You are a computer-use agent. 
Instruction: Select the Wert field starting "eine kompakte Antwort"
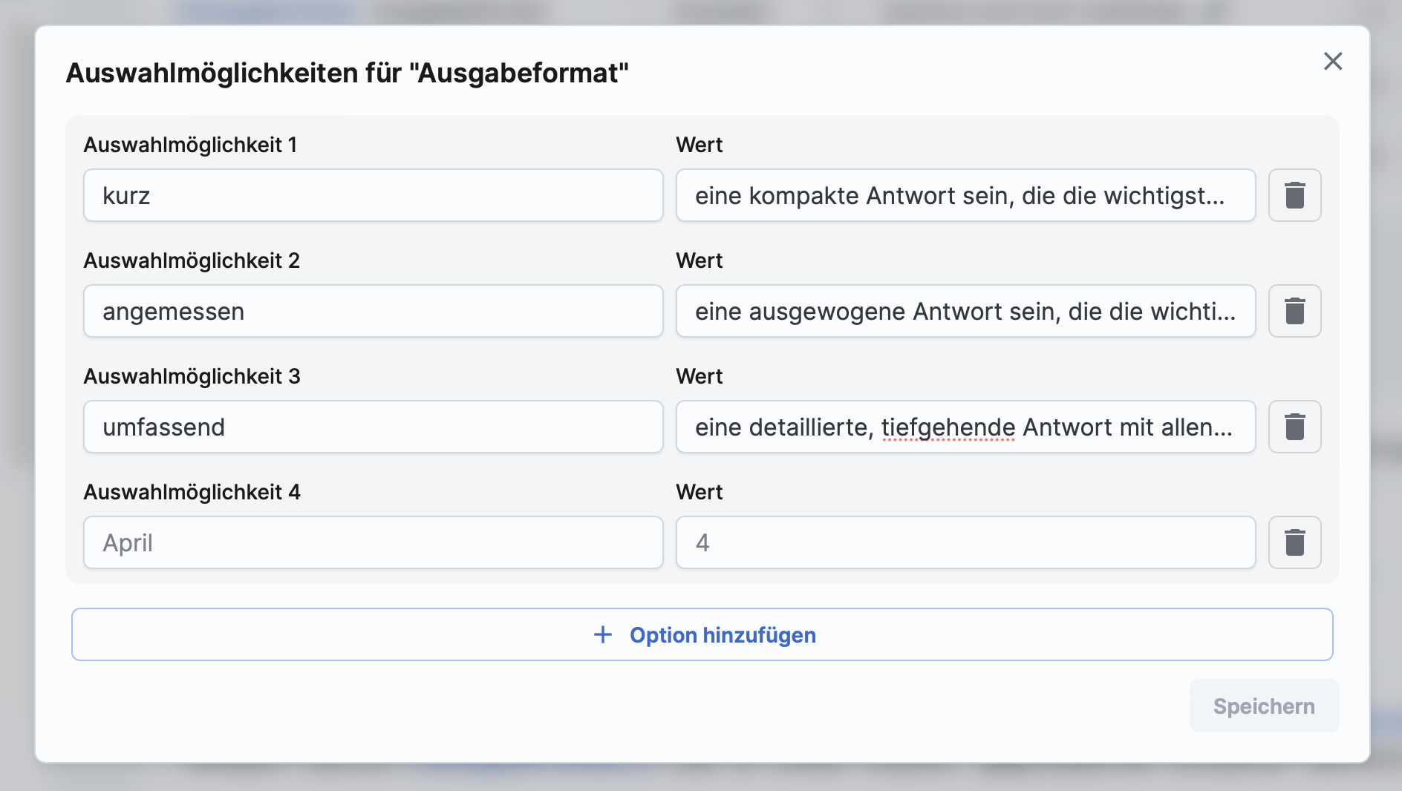click(965, 195)
